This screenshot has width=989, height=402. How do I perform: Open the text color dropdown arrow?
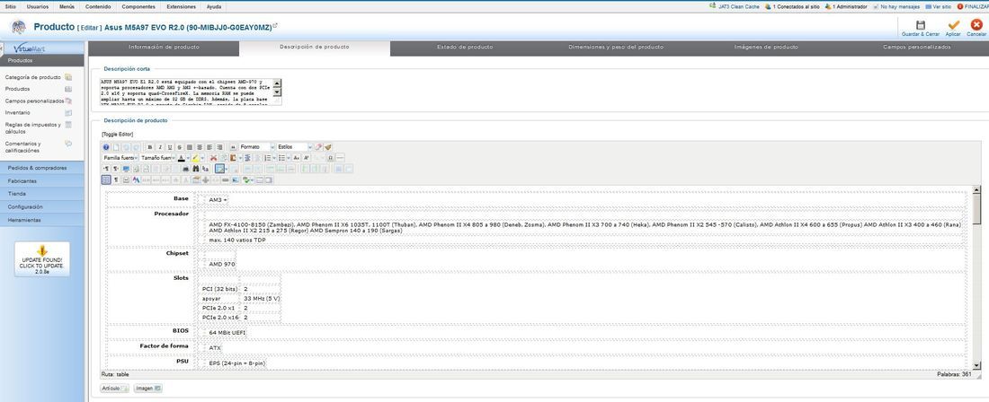(x=188, y=157)
